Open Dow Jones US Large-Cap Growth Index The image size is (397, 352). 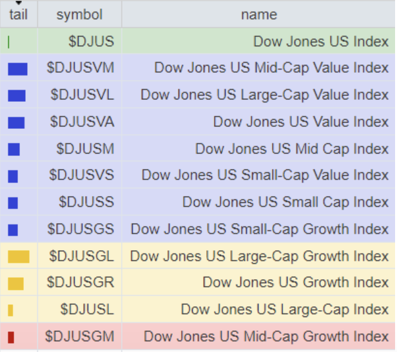[x=259, y=256]
